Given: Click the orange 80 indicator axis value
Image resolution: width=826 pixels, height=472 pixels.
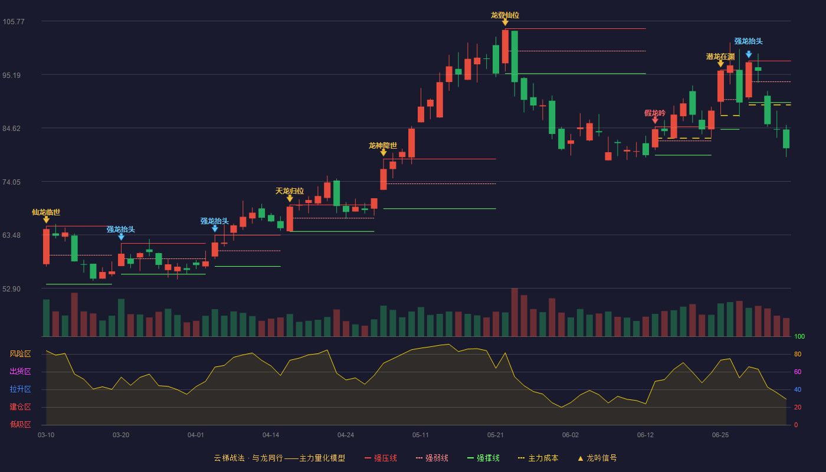Looking at the screenshot, I should click(798, 355).
